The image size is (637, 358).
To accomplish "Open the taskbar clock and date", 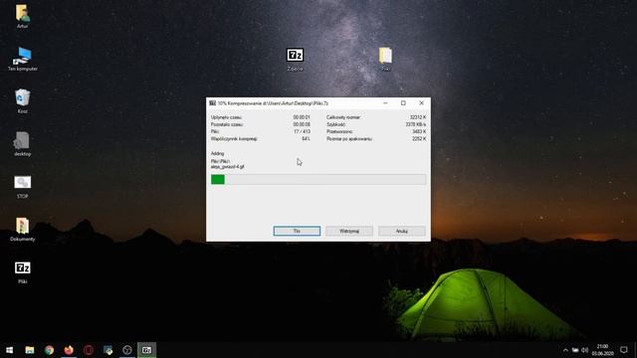I will [602, 350].
